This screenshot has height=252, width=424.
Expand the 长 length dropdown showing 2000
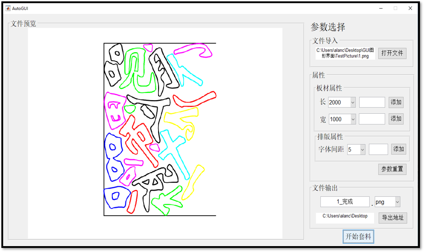(342, 102)
